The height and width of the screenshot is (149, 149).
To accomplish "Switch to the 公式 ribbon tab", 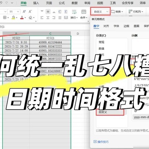I will pyautogui.click(x=62, y=3).
